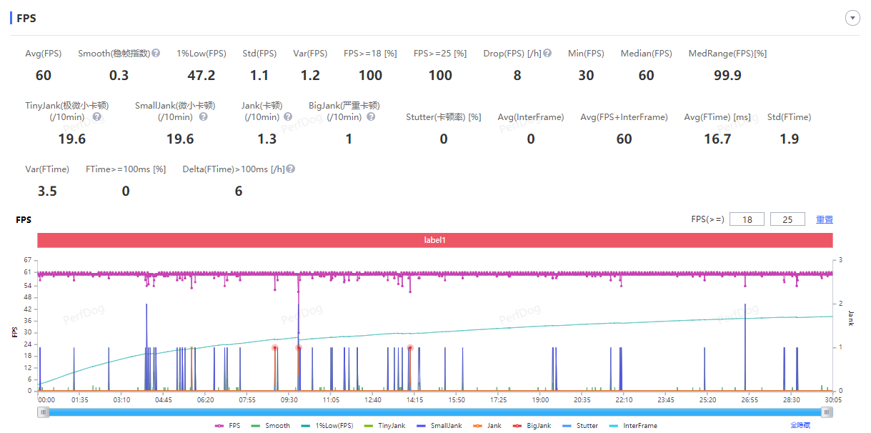
Task: Open the help icon for SmallJank(微小卡顿)
Action: (x=203, y=117)
